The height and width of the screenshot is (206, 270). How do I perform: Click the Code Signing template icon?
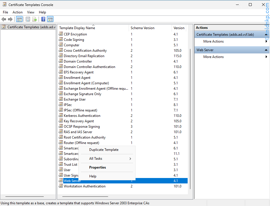point(61,40)
